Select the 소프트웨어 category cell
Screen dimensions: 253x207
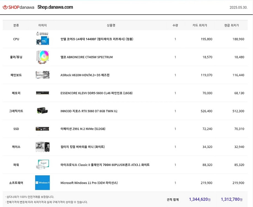click(16, 183)
